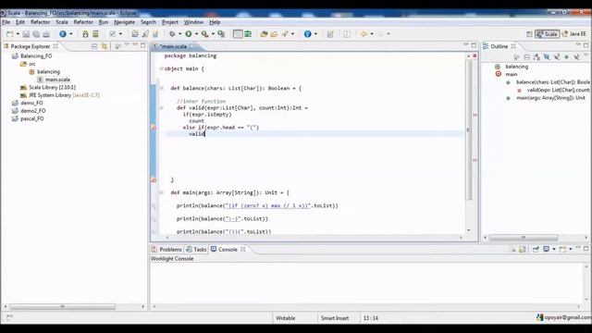Open the External Tools dropdown arrow
This screenshot has width=592, height=333.
[x=213, y=34]
